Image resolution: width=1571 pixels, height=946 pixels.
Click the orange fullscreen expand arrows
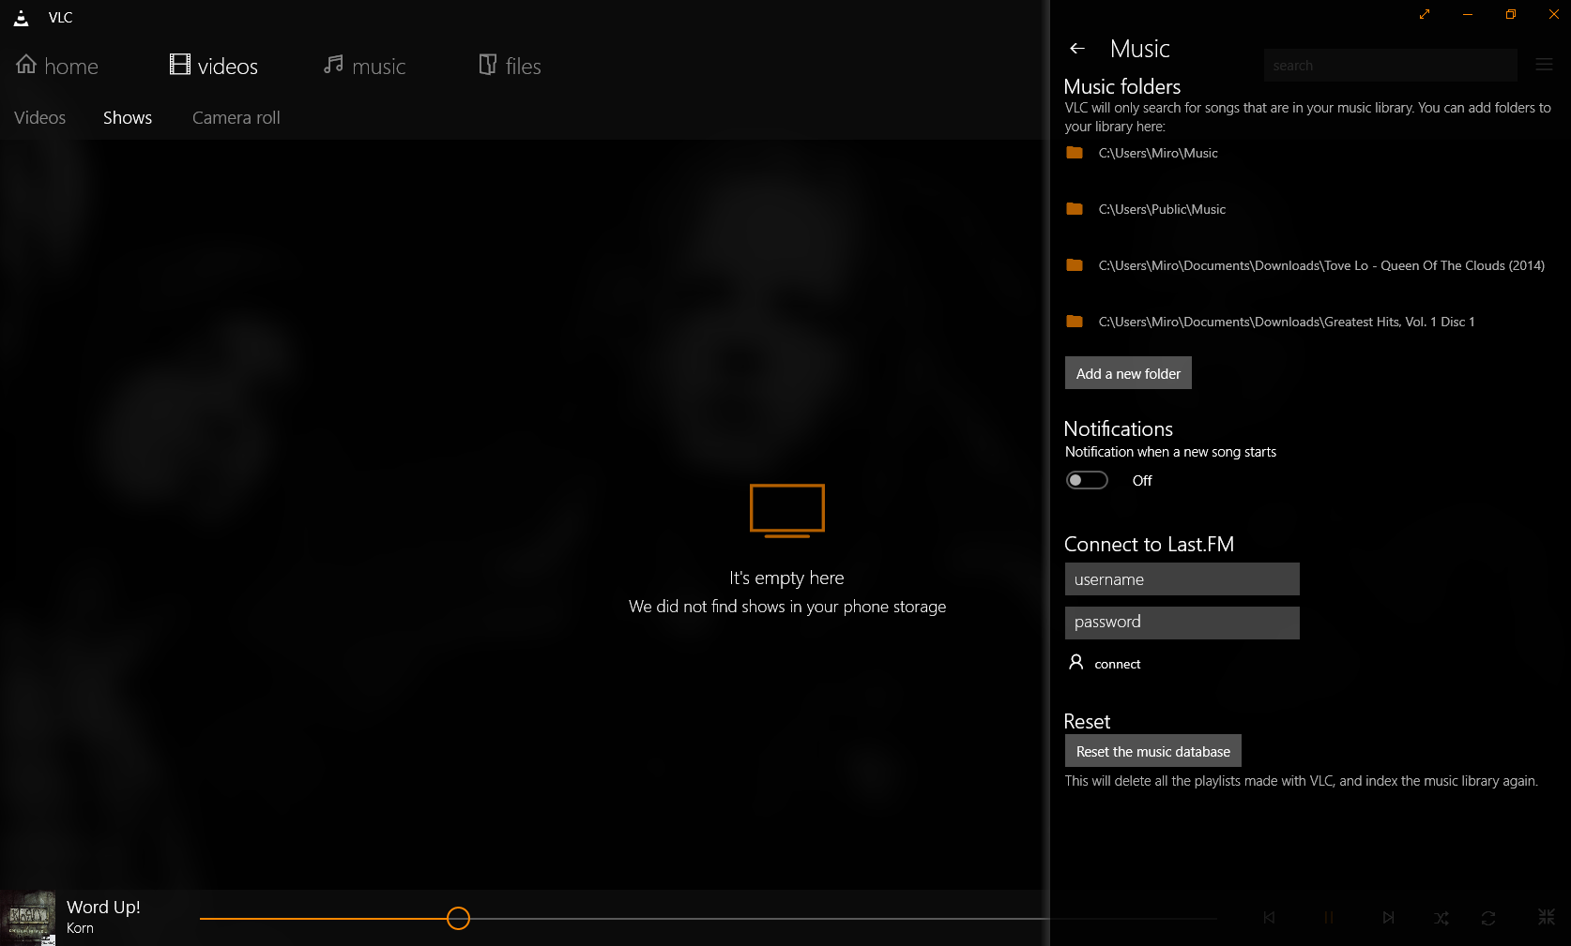click(x=1425, y=14)
